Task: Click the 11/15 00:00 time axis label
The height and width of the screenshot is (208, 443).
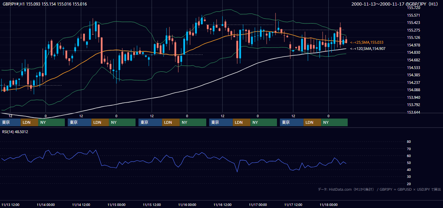Action: point(116,205)
